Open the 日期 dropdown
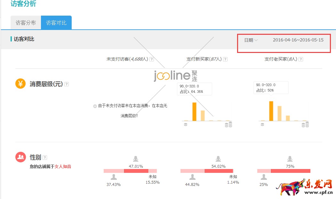336x199 pixels. click(x=251, y=40)
